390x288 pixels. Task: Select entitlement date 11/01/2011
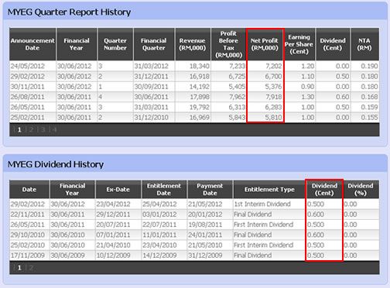click(159, 235)
